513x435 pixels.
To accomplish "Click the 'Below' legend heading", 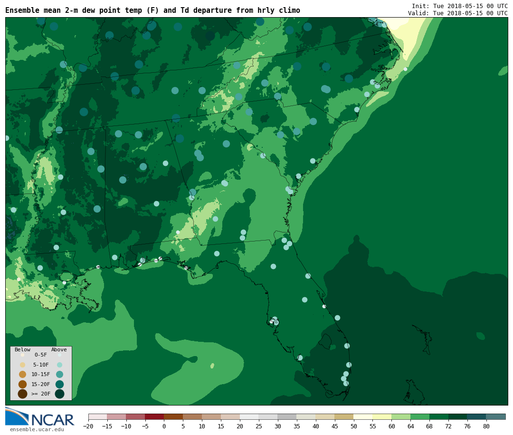I will coord(23,349).
